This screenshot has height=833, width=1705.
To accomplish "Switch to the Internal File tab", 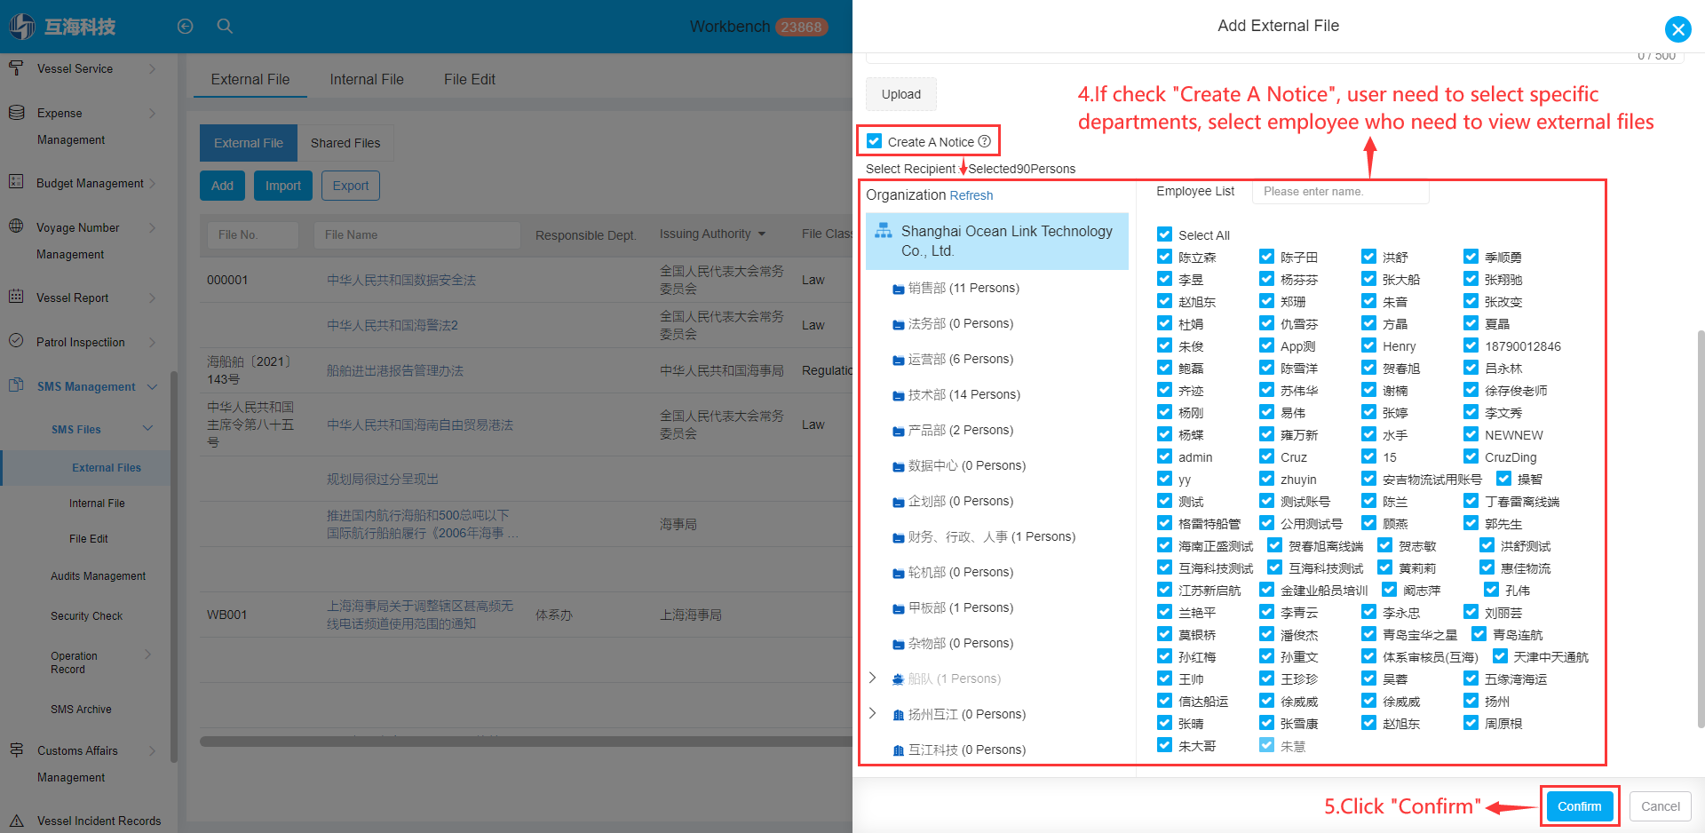I will pos(367,79).
